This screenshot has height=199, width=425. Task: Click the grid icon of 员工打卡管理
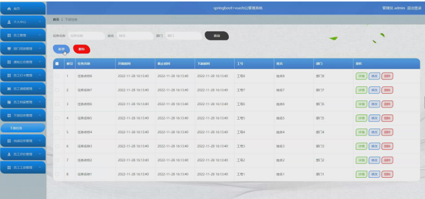point(9,75)
